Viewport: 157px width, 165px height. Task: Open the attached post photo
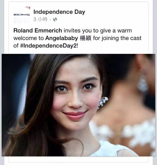(78, 105)
